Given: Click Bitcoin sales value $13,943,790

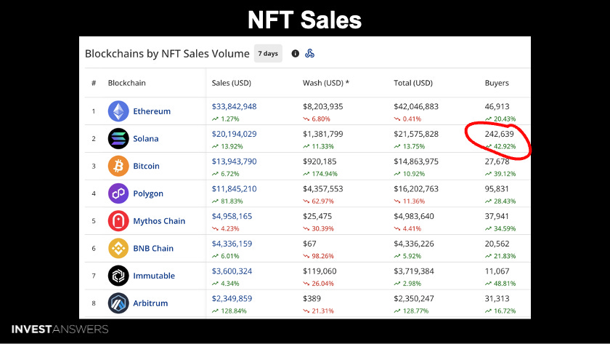Looking at the screenshot, I should pyautogui.click(x=234, y=161).
